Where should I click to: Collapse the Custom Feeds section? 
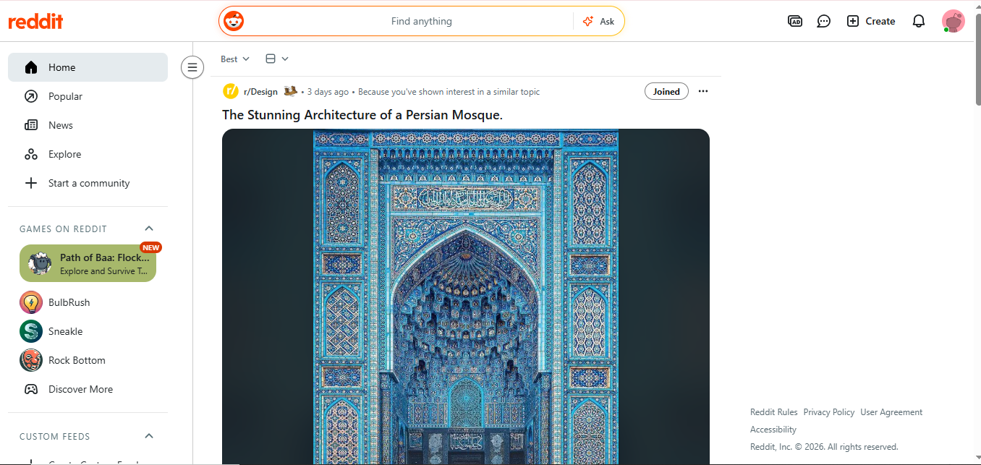click(x=149, y=436)
